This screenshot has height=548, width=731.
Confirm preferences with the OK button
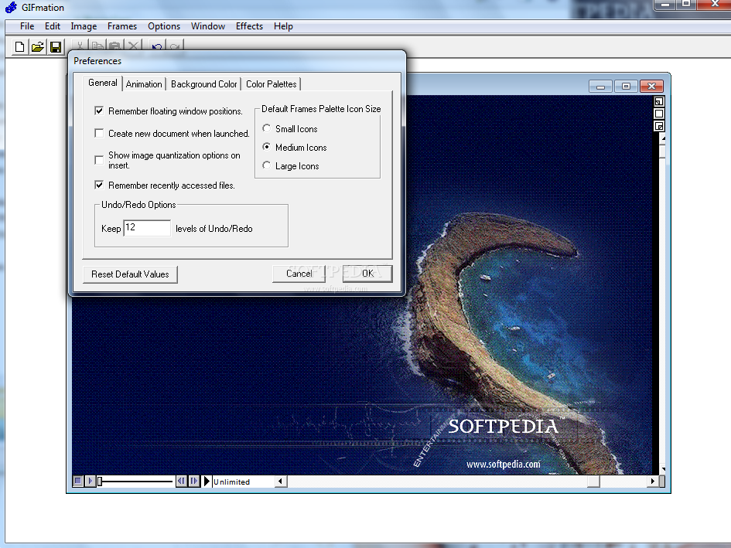pyautogui.click(x=367, y=274)
